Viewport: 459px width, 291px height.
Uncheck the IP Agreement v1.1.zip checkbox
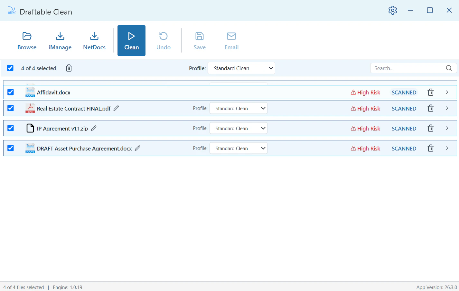click(x=11, y=128)
